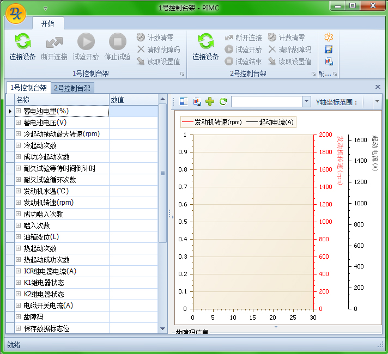The image size is (388, 354).
Task: Select the 开始 ribbon tab
Action: (48, 23)
